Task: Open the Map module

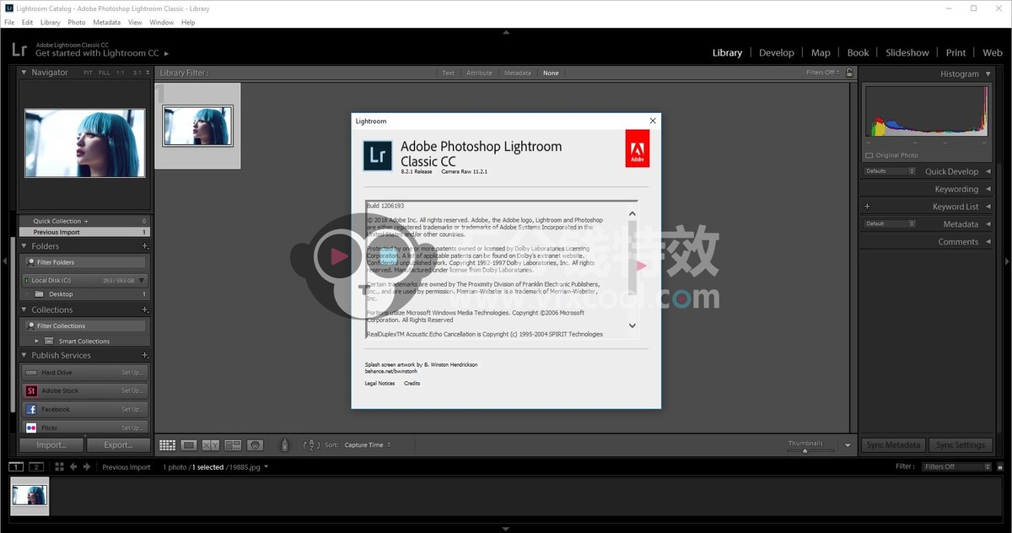Action: (821, 52)
